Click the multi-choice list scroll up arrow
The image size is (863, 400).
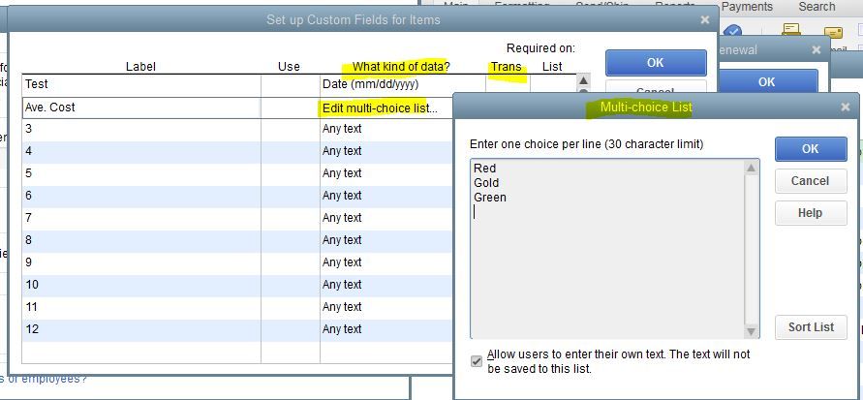(x=752, y=169)
